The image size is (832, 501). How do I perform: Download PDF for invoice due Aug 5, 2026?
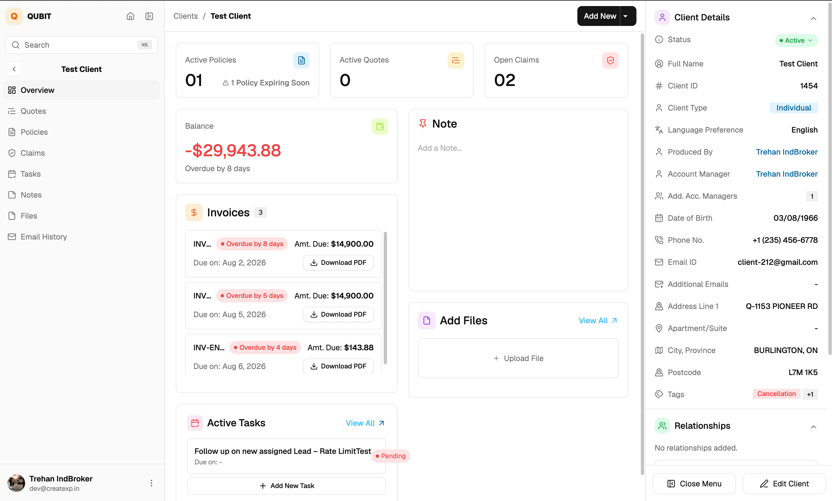(338, 314)
